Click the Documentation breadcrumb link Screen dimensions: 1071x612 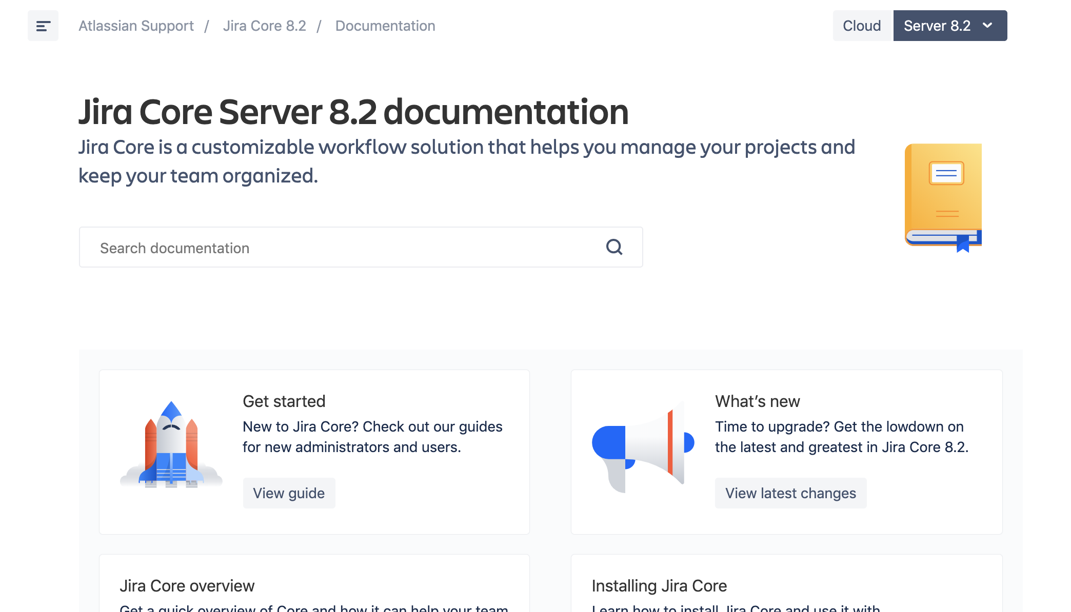385,26
